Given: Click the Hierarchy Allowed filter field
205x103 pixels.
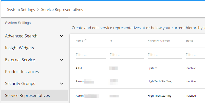Looking at the screenshot, I should (x=164, y=55).
